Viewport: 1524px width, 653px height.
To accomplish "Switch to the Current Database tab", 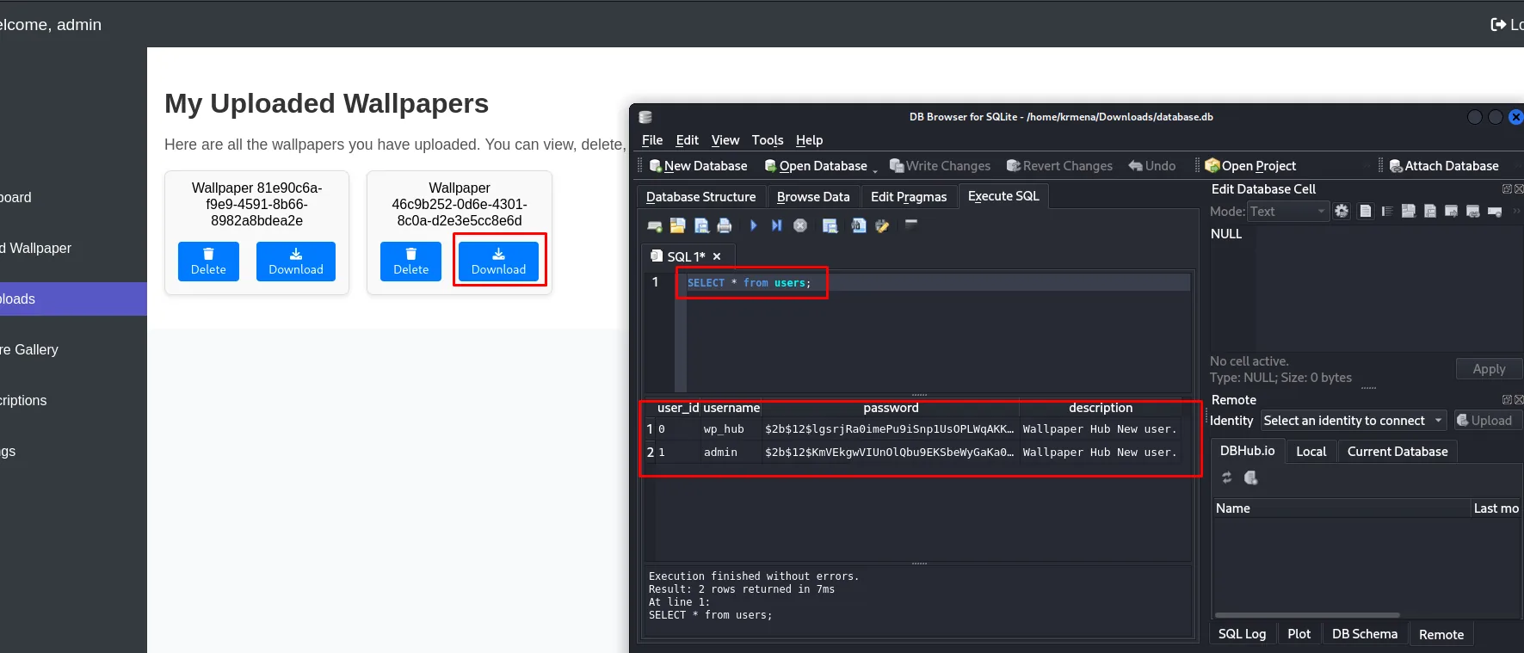I will tap(1398, 452).
